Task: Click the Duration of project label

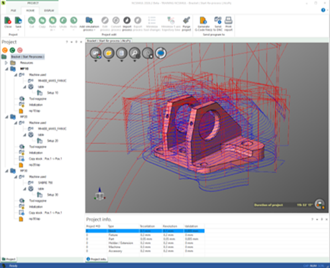Action: click(x=268, y=205)
